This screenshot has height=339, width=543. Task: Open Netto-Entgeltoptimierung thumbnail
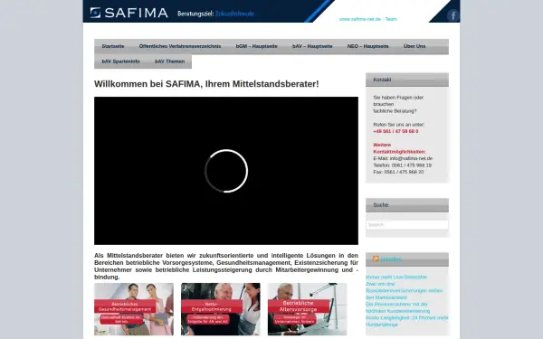[221, 309]
